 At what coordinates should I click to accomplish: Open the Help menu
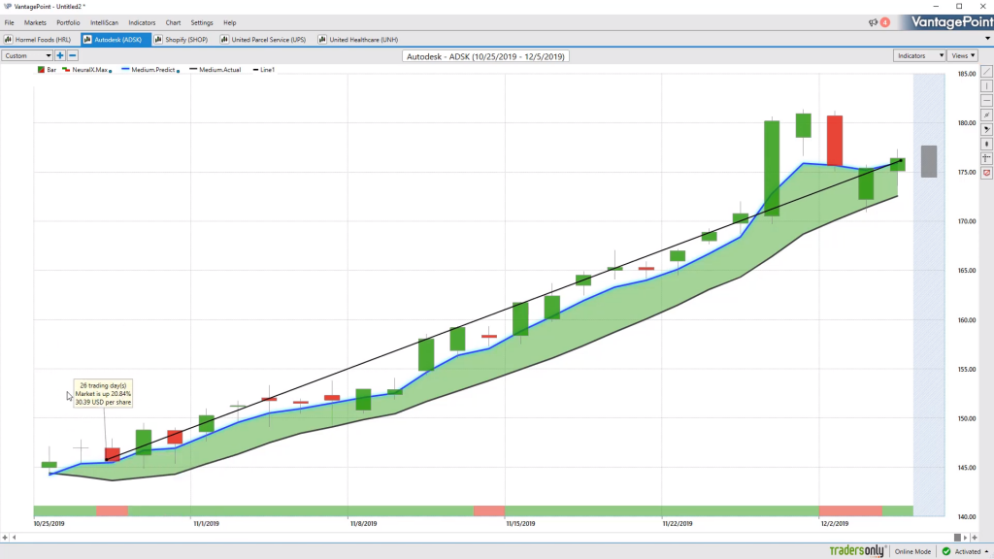click(229, 22)
